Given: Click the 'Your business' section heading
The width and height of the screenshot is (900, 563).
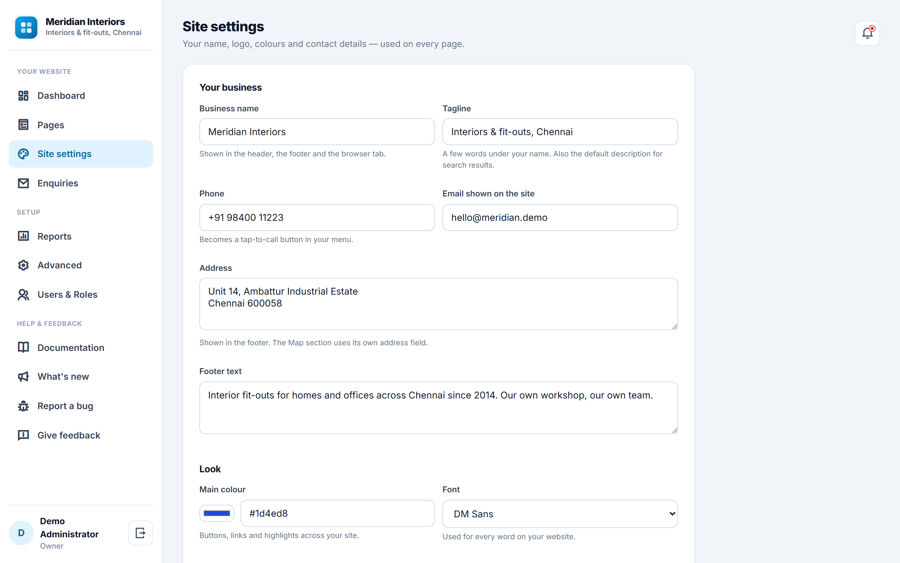Looking at the screenshot, I should pyautogui.click(x=231, y=87).
